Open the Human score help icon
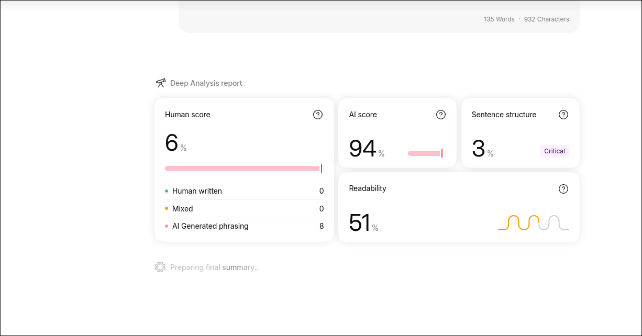 click(318, 115)
